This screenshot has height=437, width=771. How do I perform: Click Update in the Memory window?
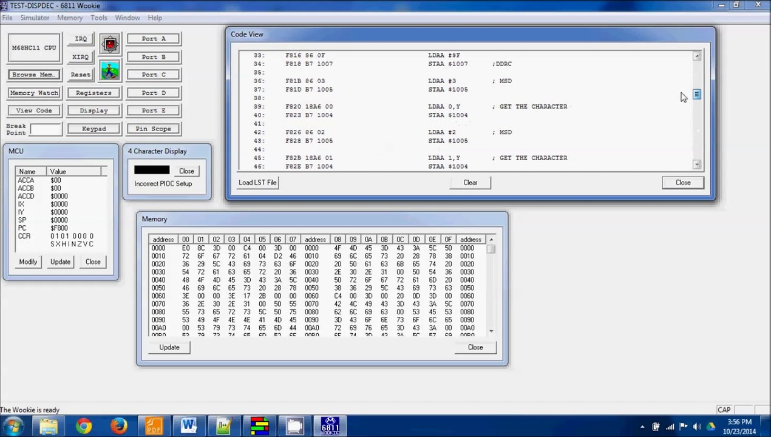[x=169, y=347]
